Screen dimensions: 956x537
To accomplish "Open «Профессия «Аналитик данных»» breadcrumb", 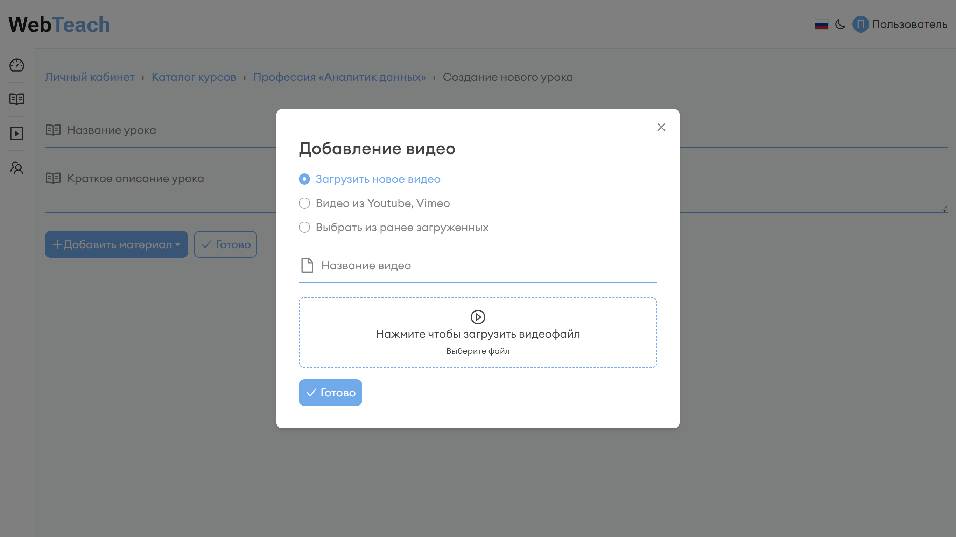I will (x=339, y=77).
